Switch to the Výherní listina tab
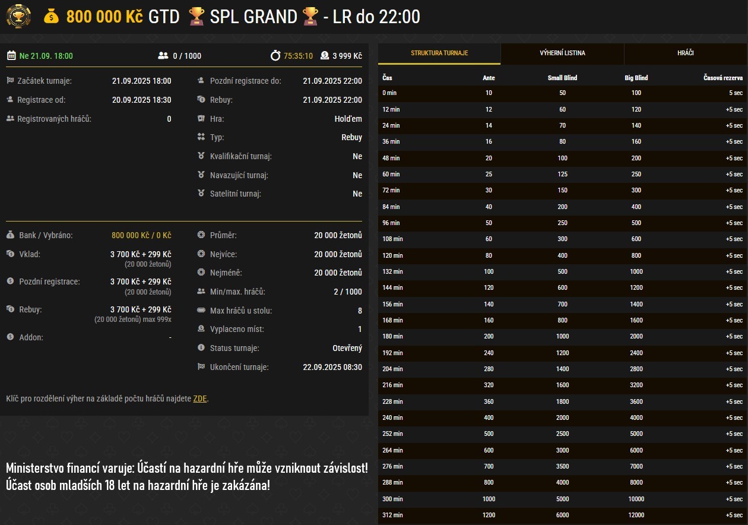This screenshot has height=525, width=748. 562,53
